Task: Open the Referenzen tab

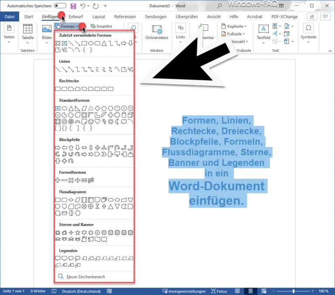Action: (125, 17)
